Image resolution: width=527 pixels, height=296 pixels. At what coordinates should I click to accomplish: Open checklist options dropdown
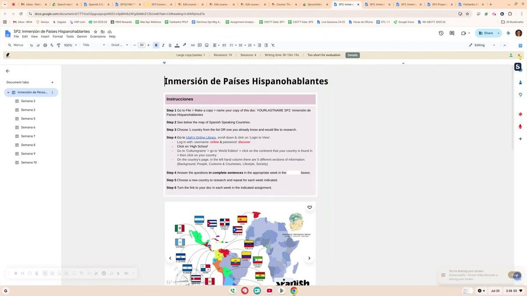pyautogui.click(x=233, y=45)
